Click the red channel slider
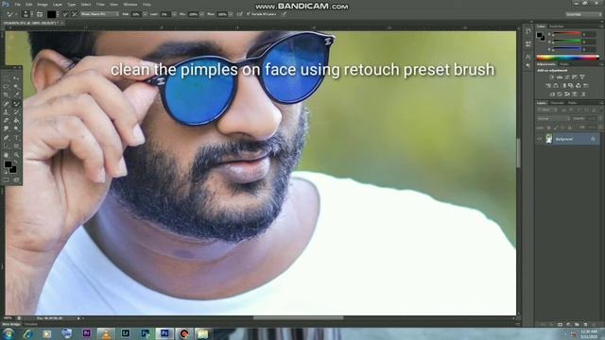The width and height of the screenshot is (605, 340). click(x=567, y=34)
